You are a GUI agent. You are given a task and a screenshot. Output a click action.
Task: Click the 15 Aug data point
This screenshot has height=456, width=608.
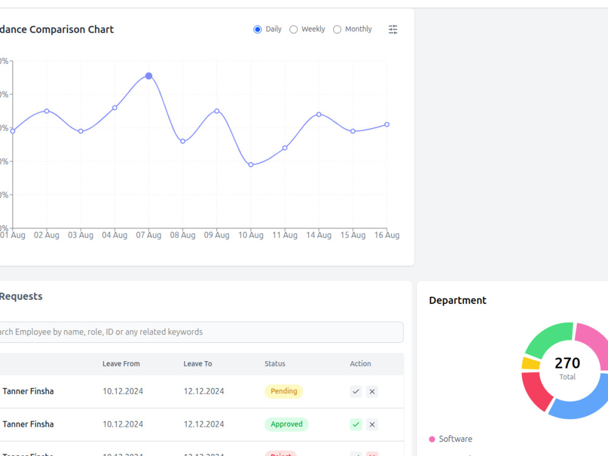point(353,131)
